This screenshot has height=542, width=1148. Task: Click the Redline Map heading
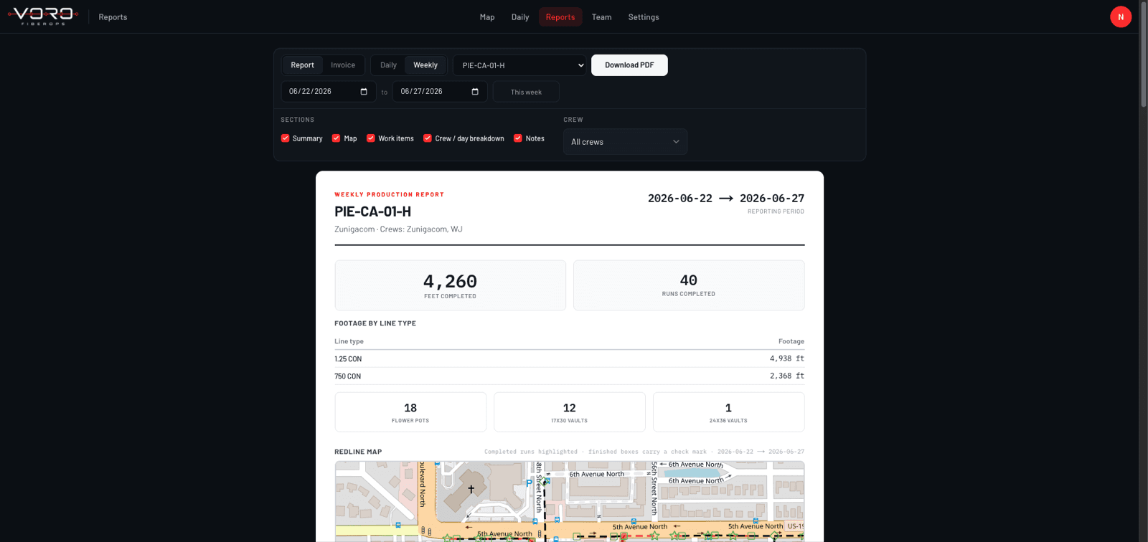[358, 452]
